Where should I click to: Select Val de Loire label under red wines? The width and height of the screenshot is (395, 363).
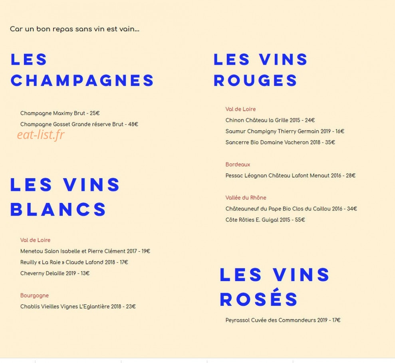[x=240, y=109]
